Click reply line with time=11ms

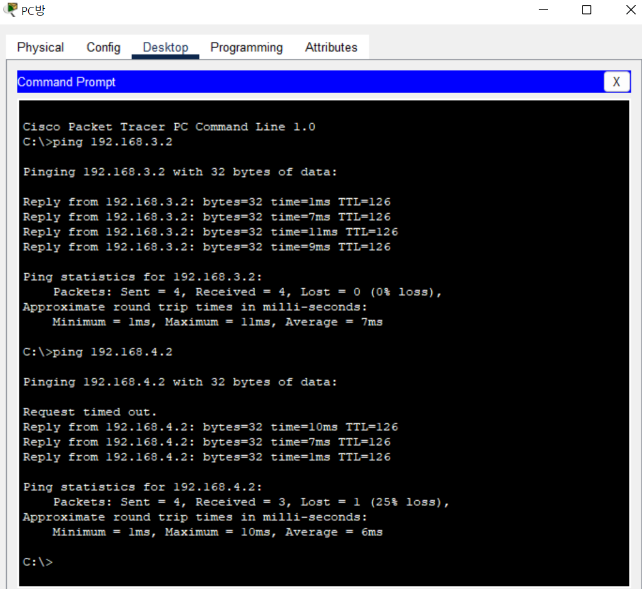point(210,232)
